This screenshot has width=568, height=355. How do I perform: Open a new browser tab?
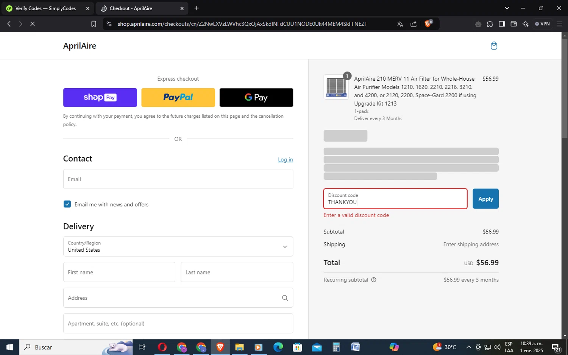point(197,8)
